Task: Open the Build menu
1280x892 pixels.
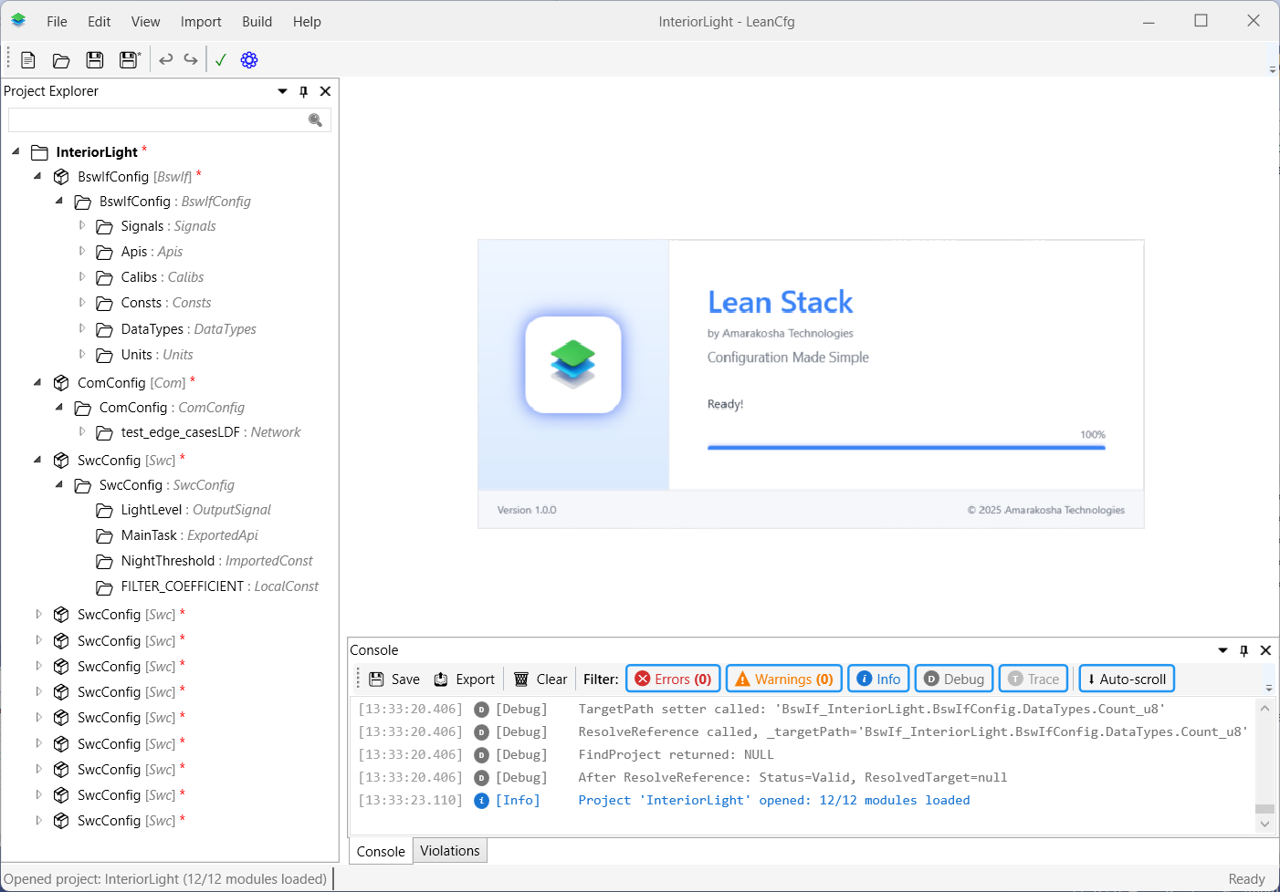Action: click(x=257, y=22)
